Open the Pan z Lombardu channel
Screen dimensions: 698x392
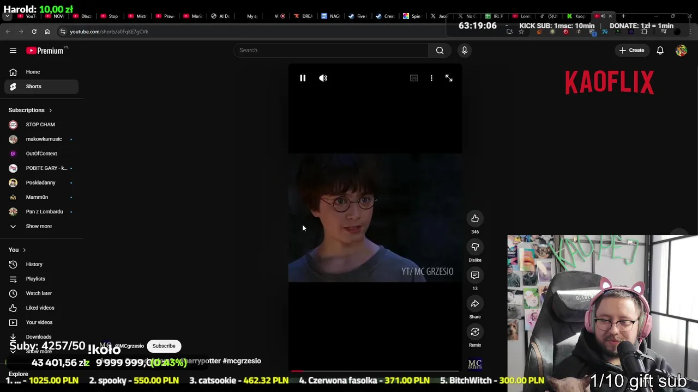coord(41,211)
